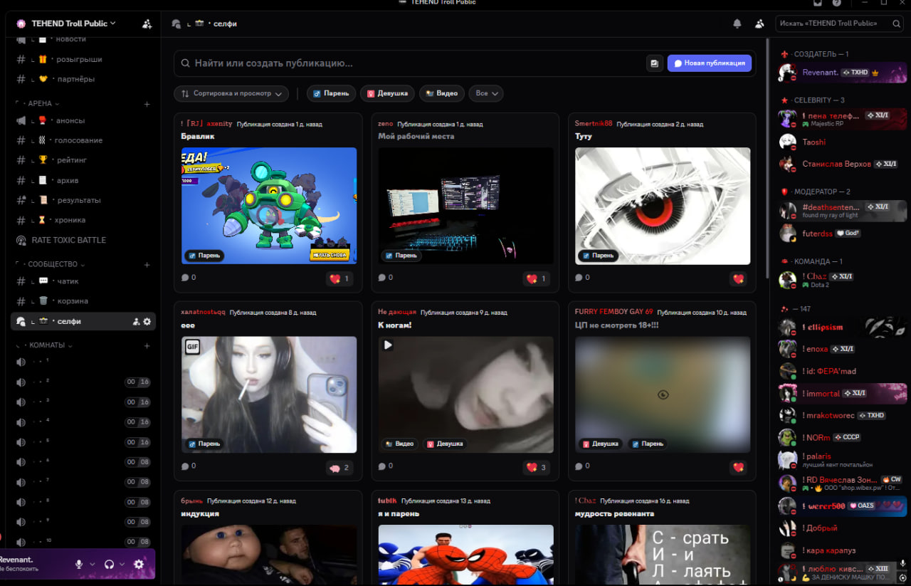Screen dimensions: 911x586
Task: Click the post title мудрость ревенанта
Action: tap(614, 513)
